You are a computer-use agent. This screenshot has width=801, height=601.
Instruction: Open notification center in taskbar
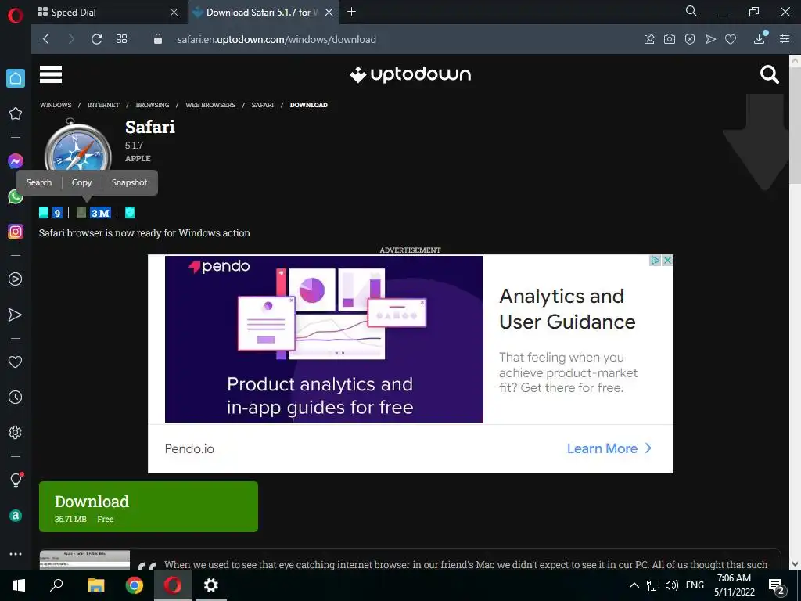coord(777,586)
